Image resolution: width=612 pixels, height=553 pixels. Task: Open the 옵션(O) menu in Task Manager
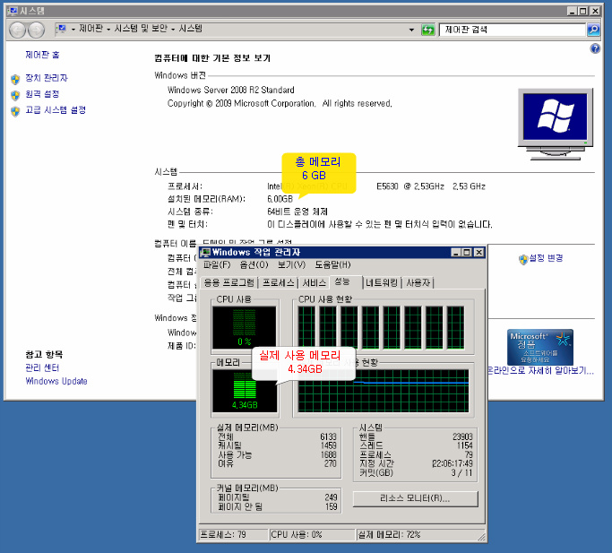[x=254, y=264]
